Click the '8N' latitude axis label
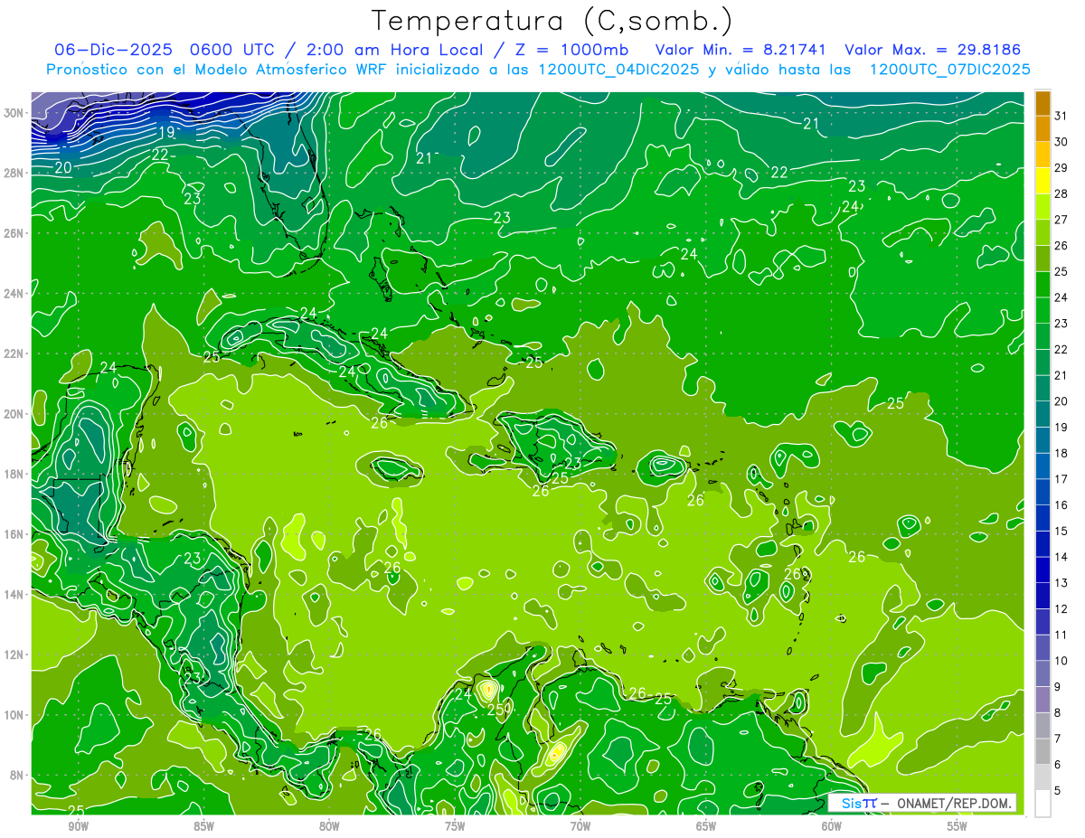 pyautogui.click(x=18, y=776)
